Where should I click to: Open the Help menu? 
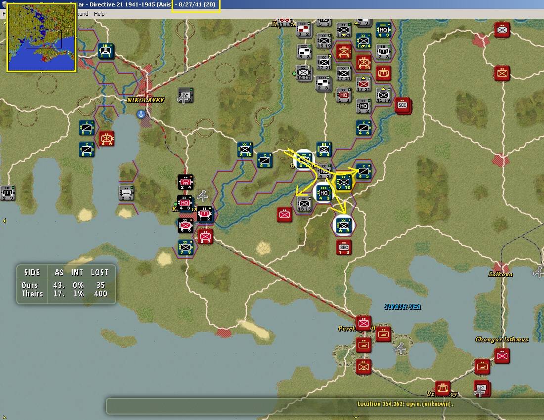99,14
